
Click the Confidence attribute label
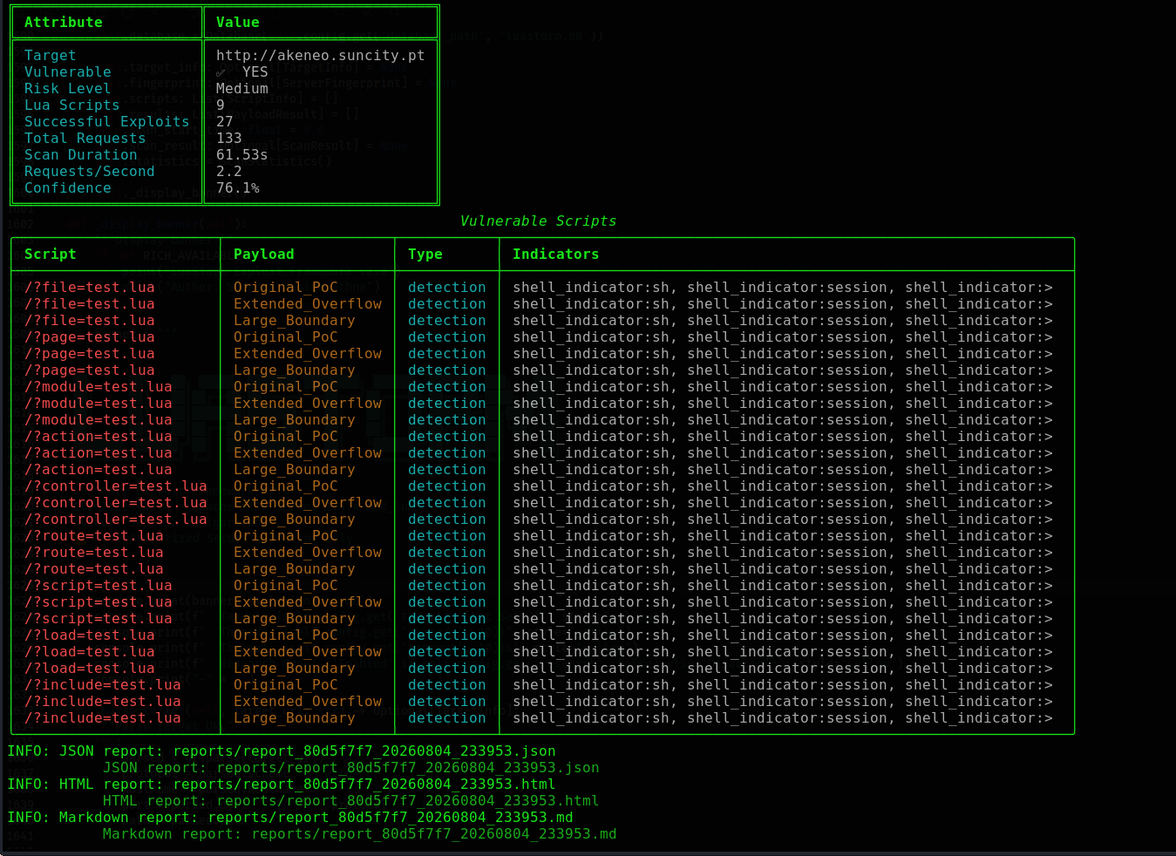[67, 187]
